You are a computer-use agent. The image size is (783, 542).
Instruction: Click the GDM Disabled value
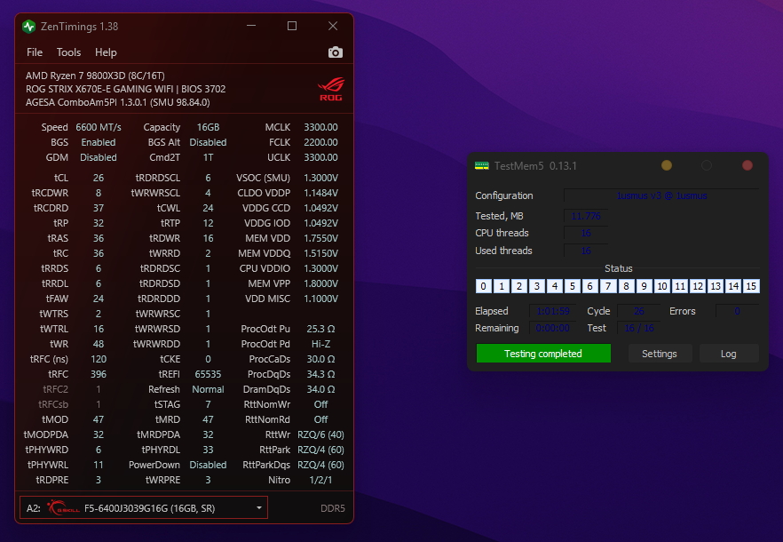[x=99, y=157]
